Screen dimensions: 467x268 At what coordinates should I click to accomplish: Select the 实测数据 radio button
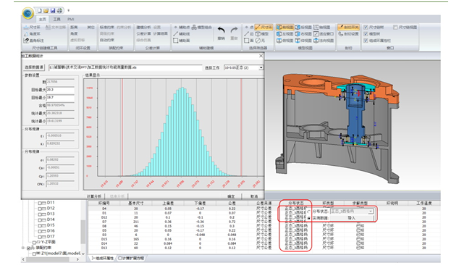[x=309, y=218]
